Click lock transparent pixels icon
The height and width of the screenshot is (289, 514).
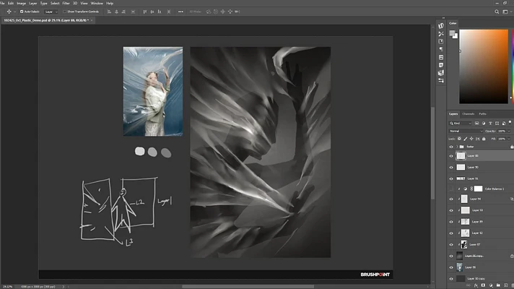[x=459, y=139]
